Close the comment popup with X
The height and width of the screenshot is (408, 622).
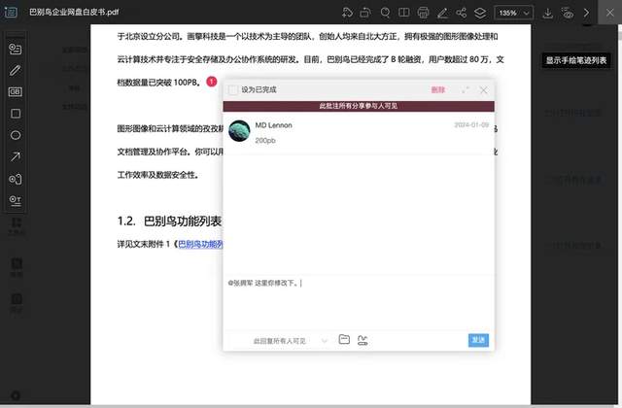(x=483, y=90)
